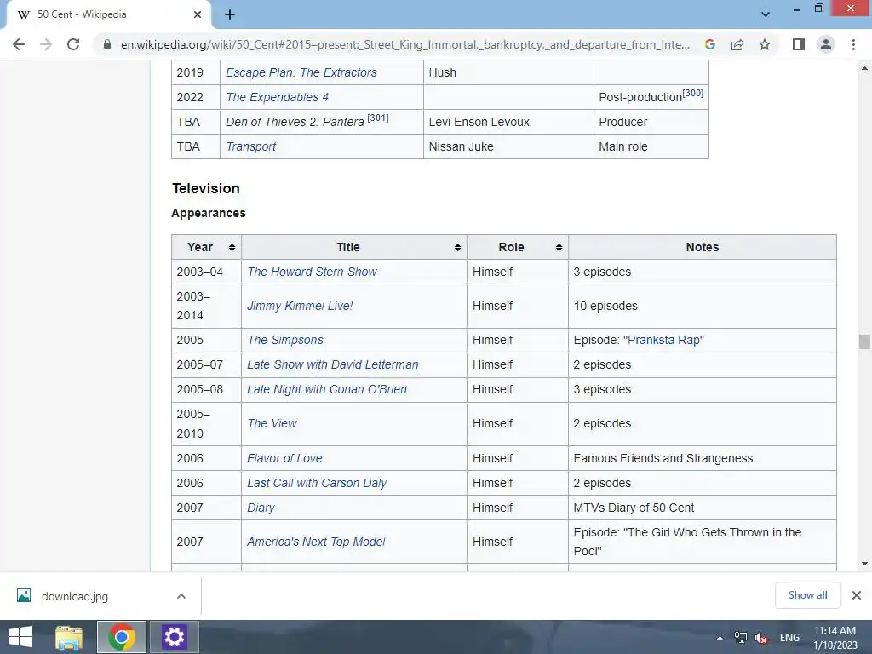Reload the Wikipedia page
Viewport: 872px width, 654px height.
[73, 44]
